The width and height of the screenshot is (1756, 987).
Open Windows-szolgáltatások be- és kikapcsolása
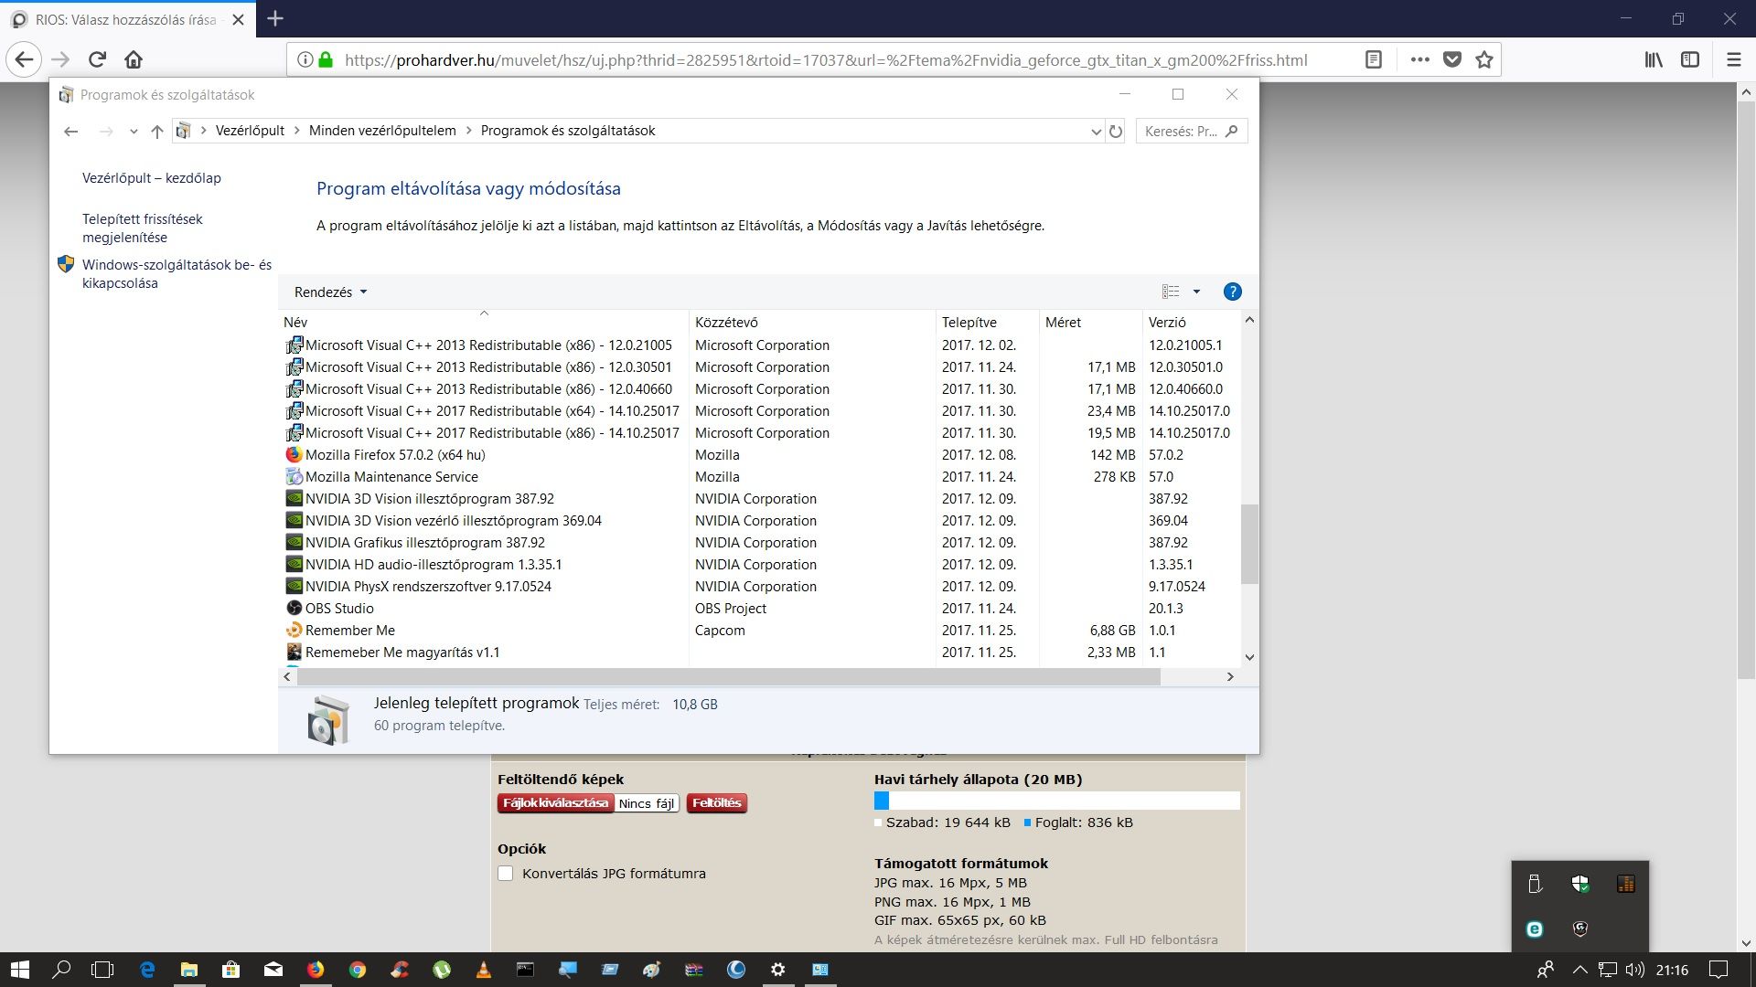click(x=177, y=274)
